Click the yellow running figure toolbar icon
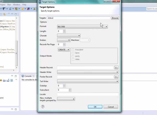Screen dimensions: 157x115 pyautogui.click(x=34, y=9)
